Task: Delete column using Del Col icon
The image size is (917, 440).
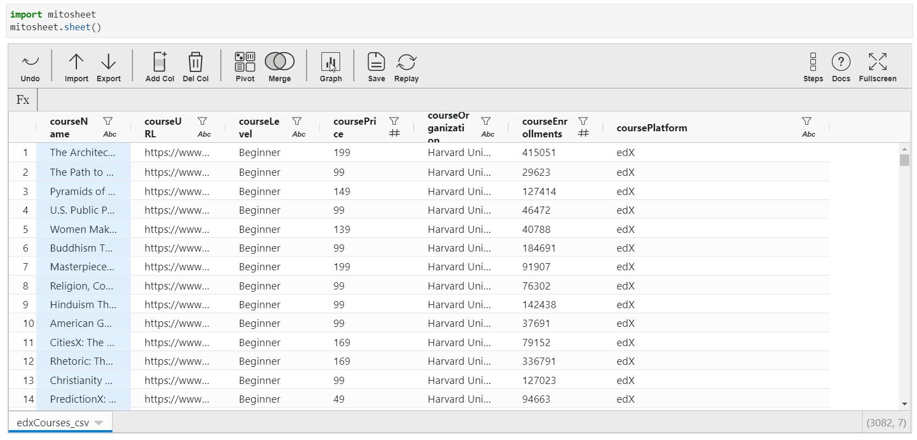Action: tap(196, 62)
